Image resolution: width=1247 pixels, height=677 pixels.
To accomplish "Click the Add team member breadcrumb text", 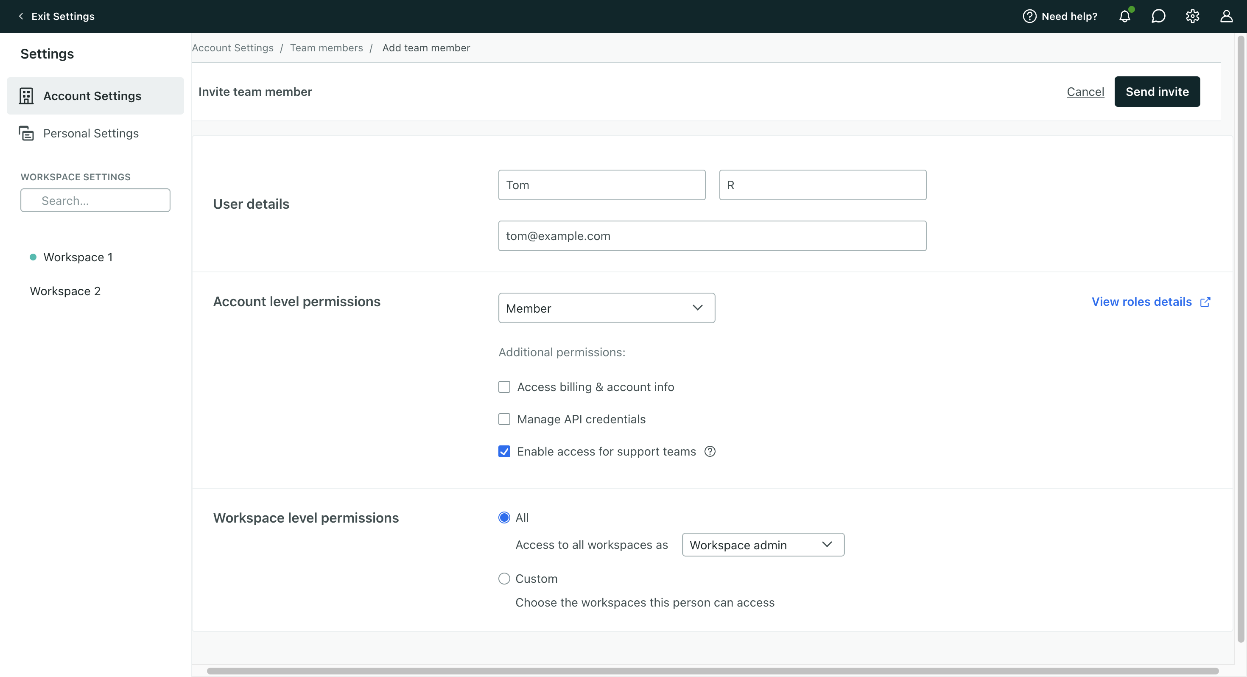I will [426, 48].
